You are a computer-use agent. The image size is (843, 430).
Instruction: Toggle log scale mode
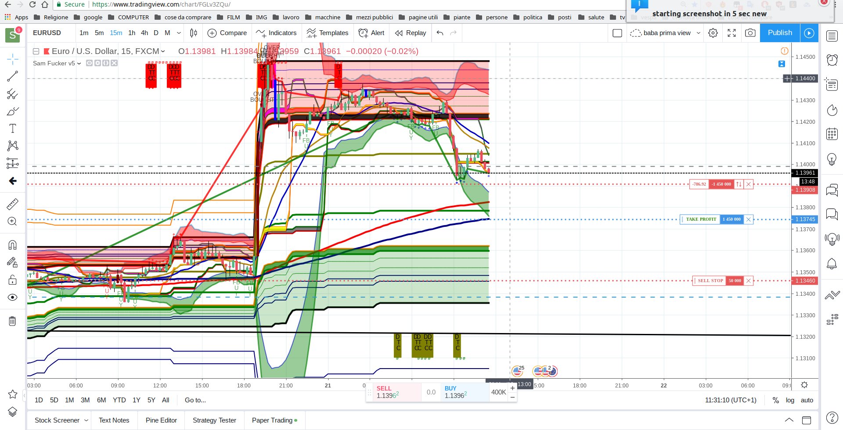tap(790, 400)
